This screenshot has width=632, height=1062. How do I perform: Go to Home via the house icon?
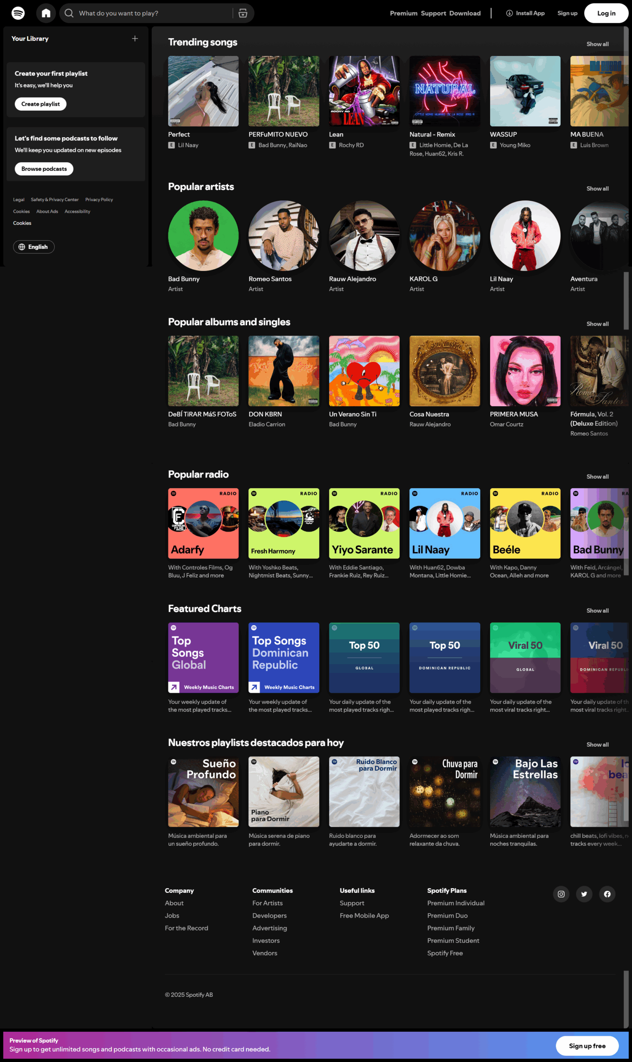(46, 13)
